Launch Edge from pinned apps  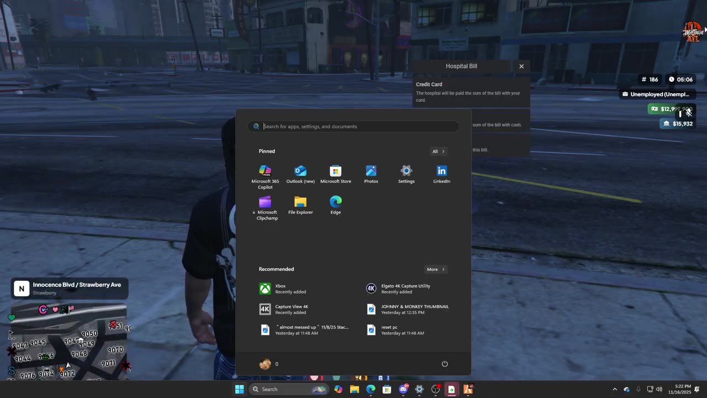coord(336,206)
